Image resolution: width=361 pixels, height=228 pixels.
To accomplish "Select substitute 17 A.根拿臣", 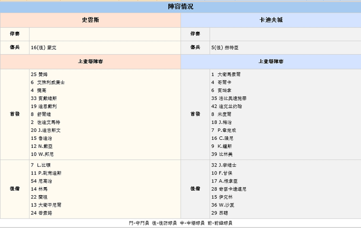I will tap(225, 181).
